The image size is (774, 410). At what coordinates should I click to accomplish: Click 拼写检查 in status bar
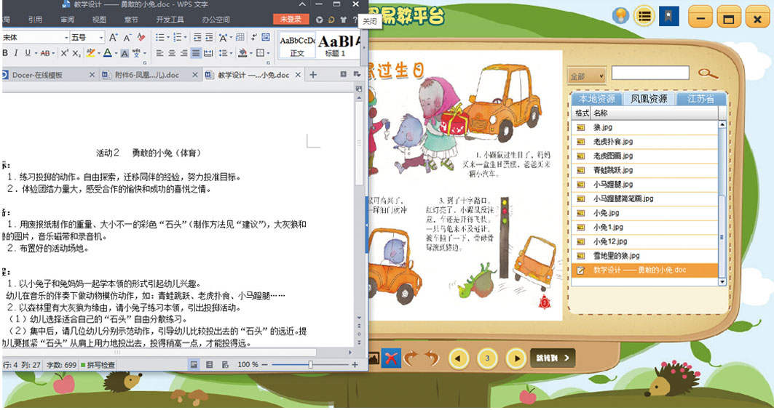pyautogui.click(x=98, y=365)
